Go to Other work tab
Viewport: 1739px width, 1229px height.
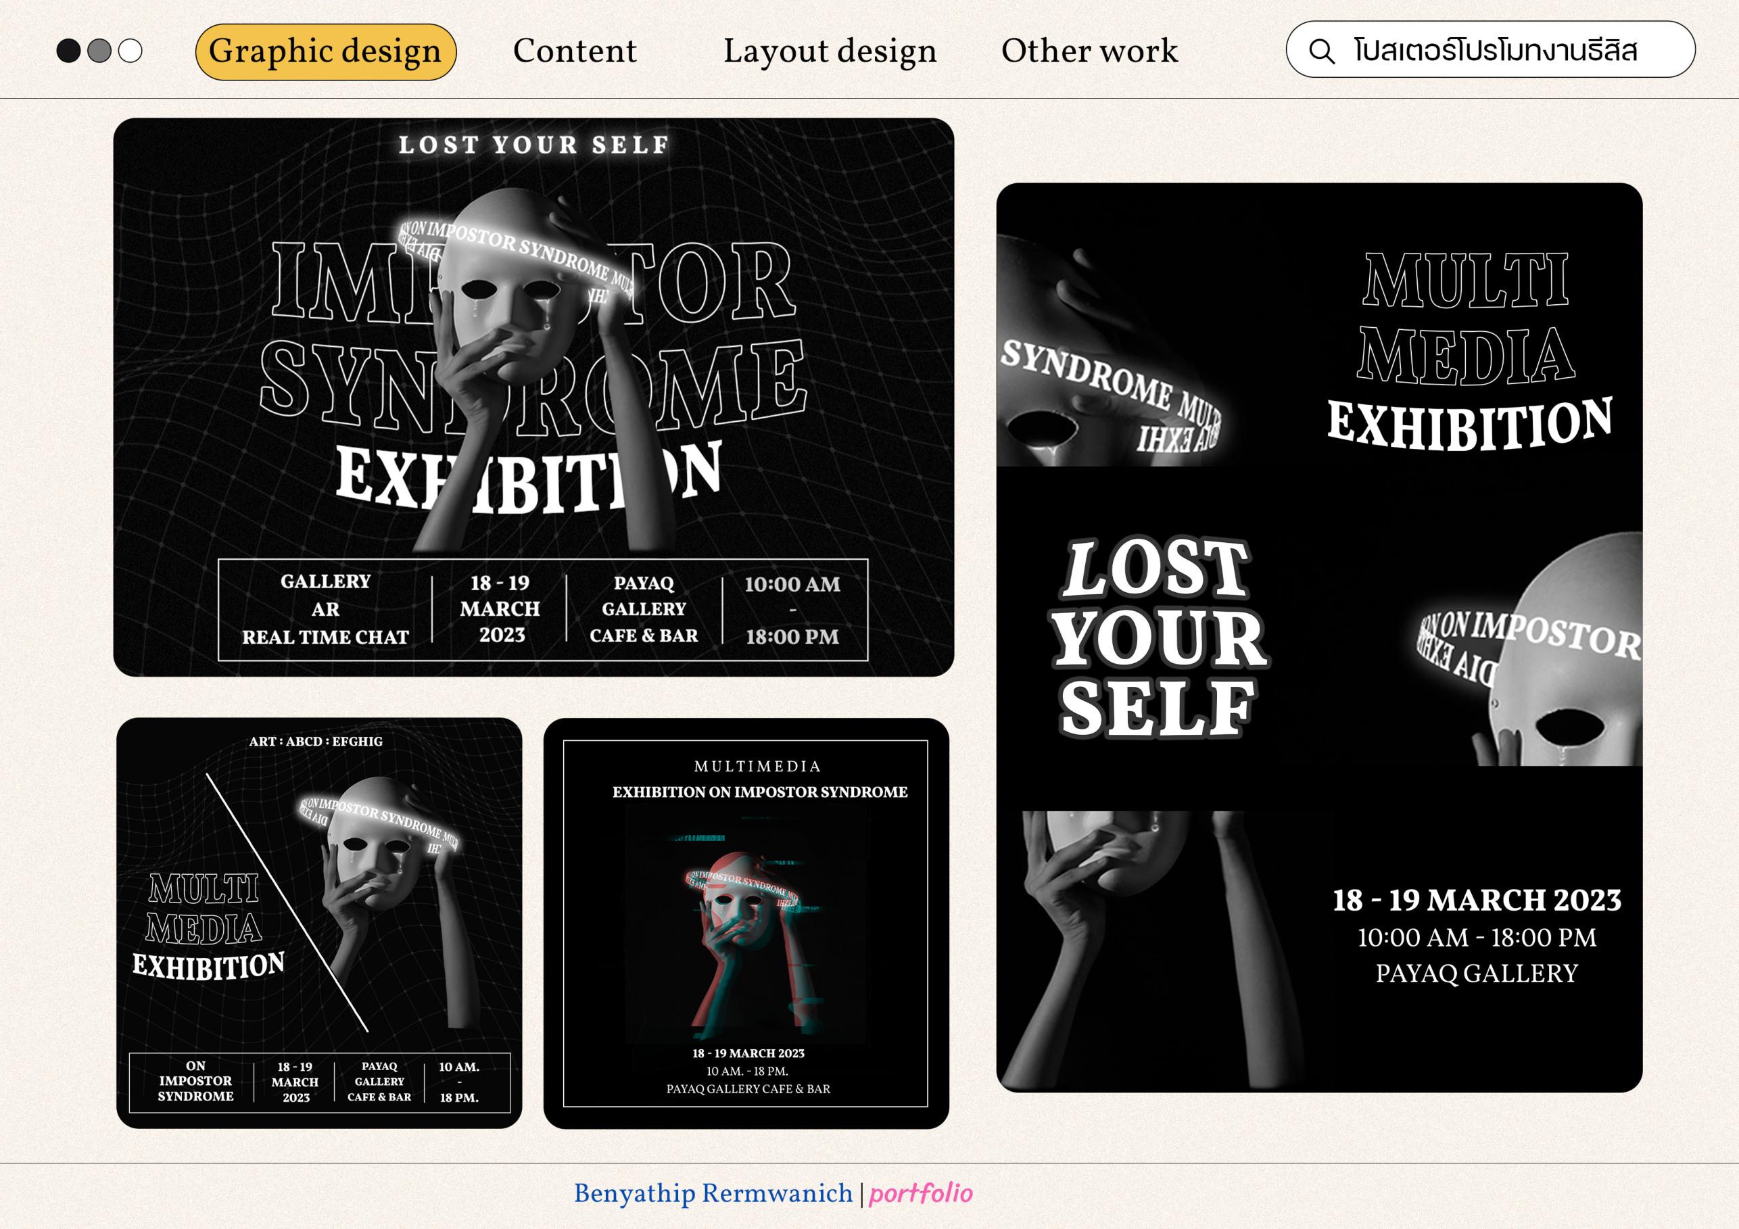point(1089,51)
